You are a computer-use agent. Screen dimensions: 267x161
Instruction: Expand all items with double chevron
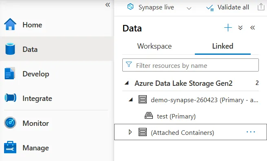coord(240,28)
